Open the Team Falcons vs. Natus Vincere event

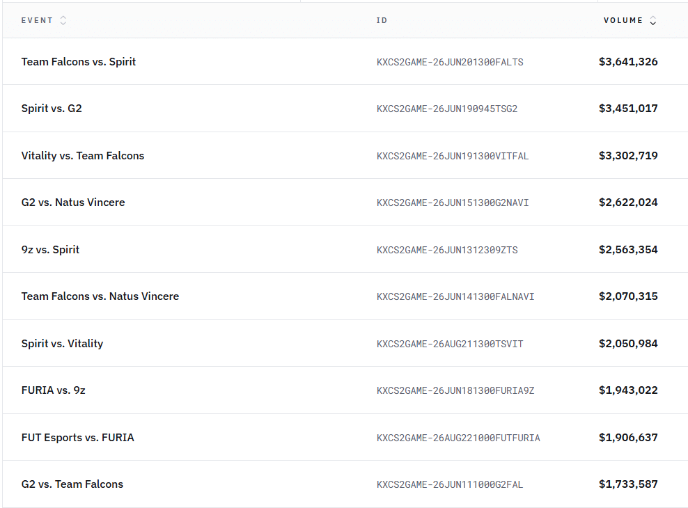100,296
